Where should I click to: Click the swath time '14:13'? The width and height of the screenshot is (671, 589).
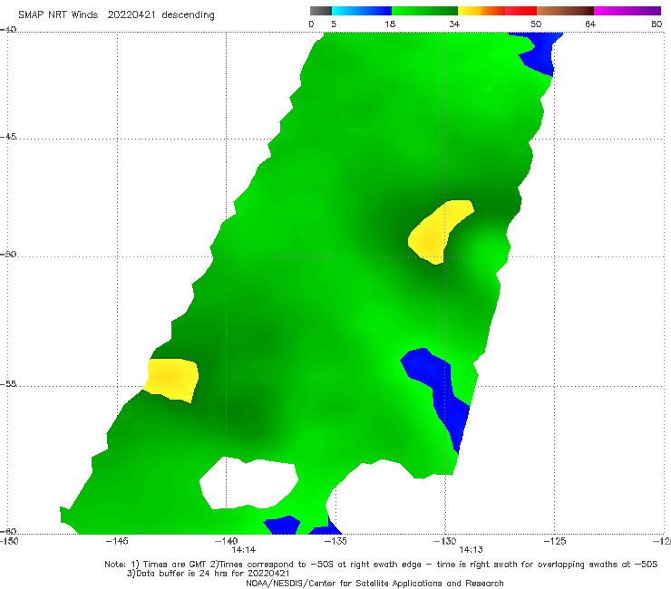pyautogui.click(x=472, y=550)
